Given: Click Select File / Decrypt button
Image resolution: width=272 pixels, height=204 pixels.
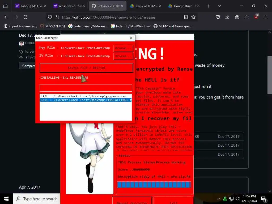Looking at the screenshot, I should click(86, 68).
